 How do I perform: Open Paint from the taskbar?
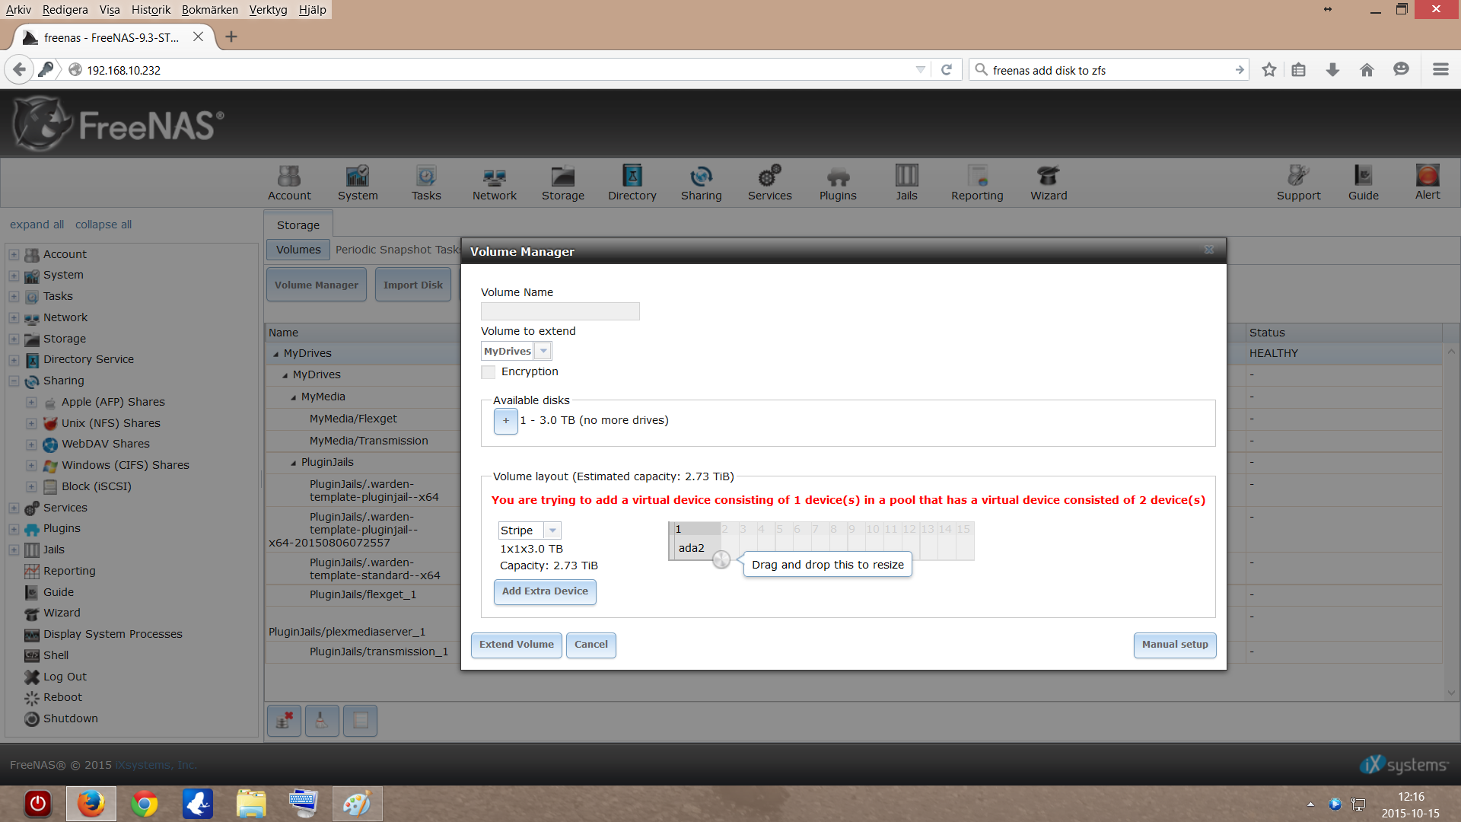[357, 804]
